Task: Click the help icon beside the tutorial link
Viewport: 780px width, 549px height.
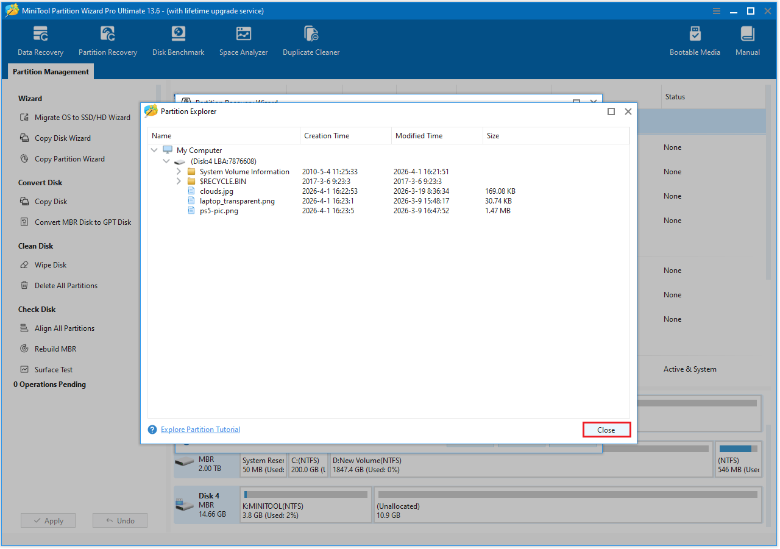Action: [152, 429]
